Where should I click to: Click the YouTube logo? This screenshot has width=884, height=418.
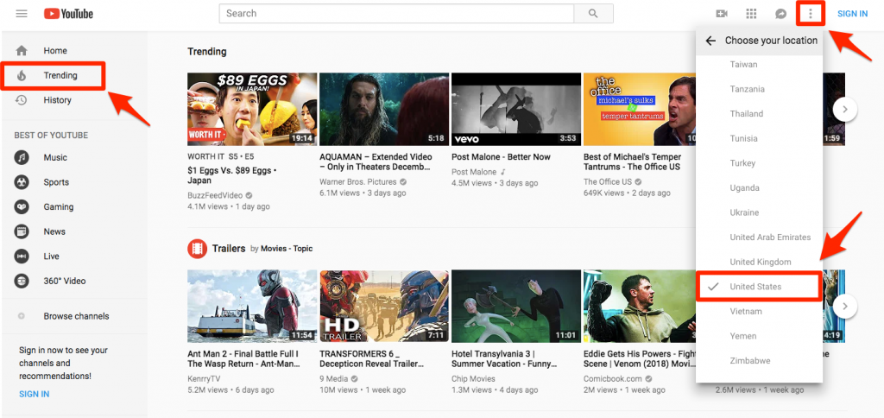tap(68, 14)
